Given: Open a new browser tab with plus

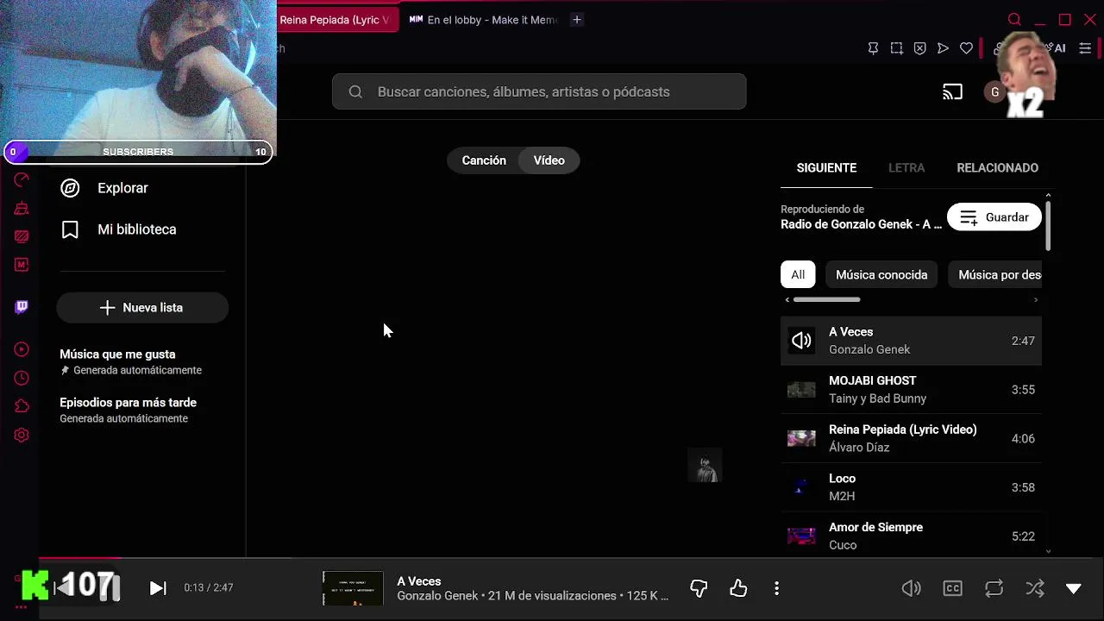Looking at the screenshot, I should [x=577, y=20].
